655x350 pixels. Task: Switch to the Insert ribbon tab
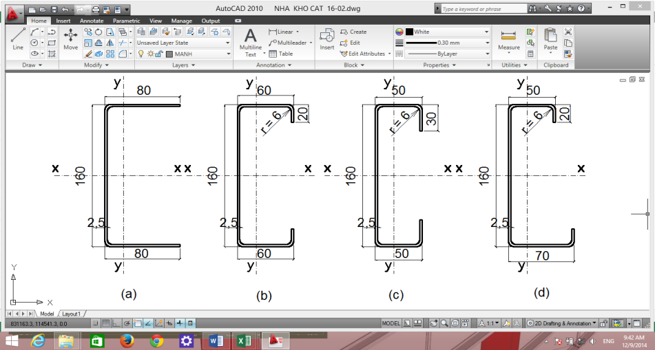click(x=63, y=21)
